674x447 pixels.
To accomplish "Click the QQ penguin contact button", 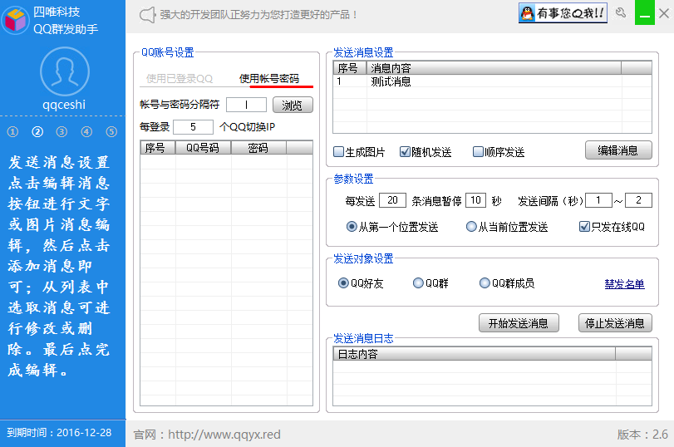I will tap(563, 13).
